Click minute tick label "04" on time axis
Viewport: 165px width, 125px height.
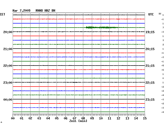pyautogui.click(x=48, y=118)
